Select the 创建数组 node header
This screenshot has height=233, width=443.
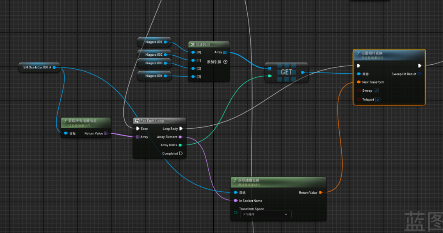click(209, 45)
